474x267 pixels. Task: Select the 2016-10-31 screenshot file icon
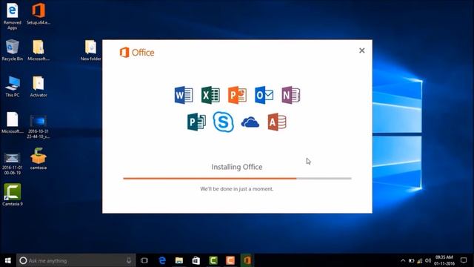pyautogui.click(x=39, y=127)
